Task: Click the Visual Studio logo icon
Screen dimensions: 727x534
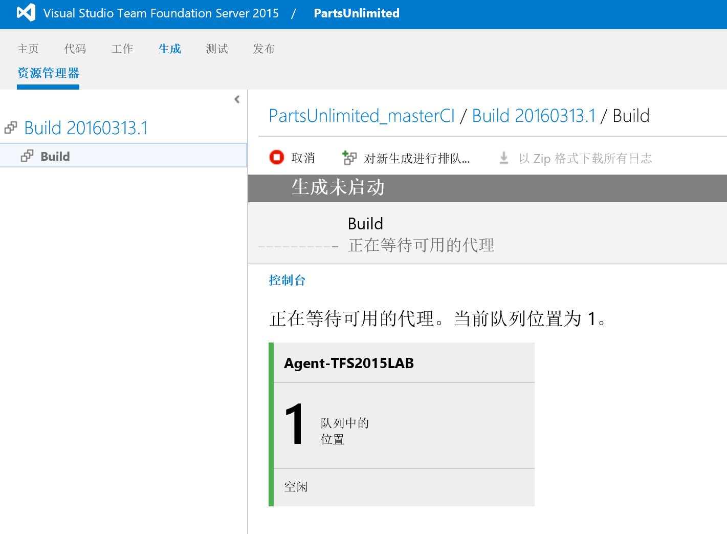Action: (26, 13)
